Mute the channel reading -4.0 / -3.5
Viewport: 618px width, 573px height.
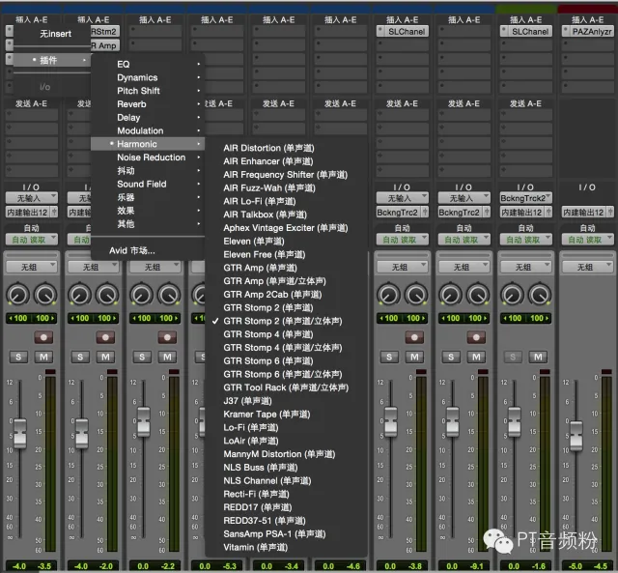coord(43,358)
